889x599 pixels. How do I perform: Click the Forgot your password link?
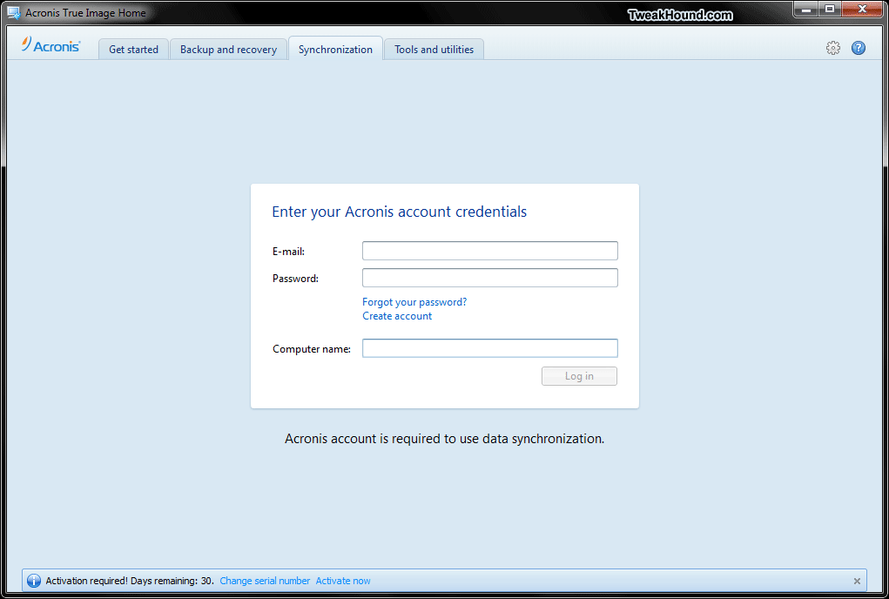pyautogui.click(x=414, y=302)
